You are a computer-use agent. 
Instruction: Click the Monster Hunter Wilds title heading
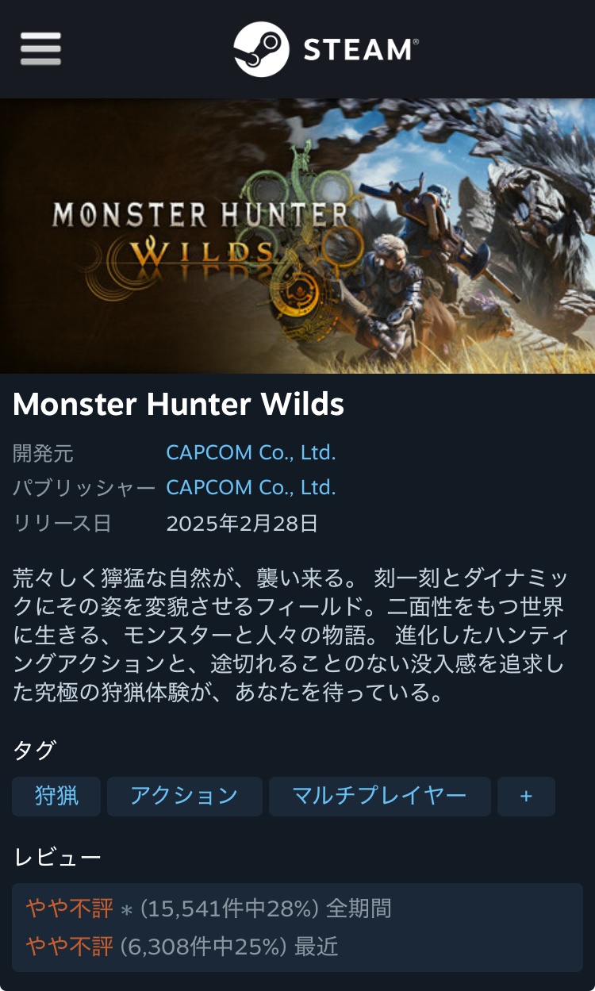coord(178,405)
